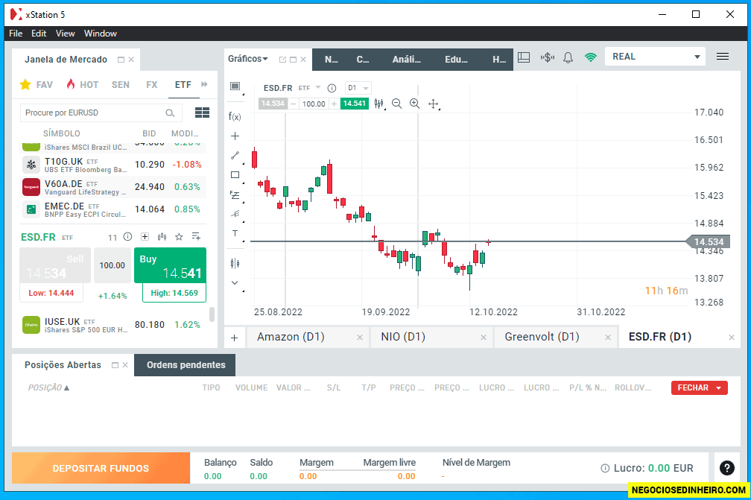Expand more market categories double arrow
751x500 pixels.
point(204,84)
